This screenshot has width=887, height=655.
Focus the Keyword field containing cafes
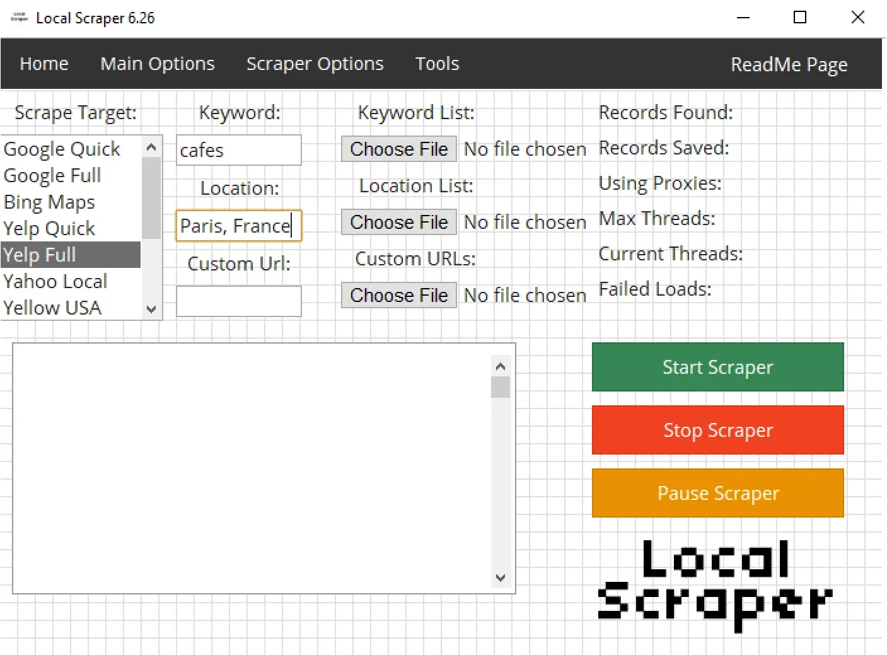[x=239, y=150]
